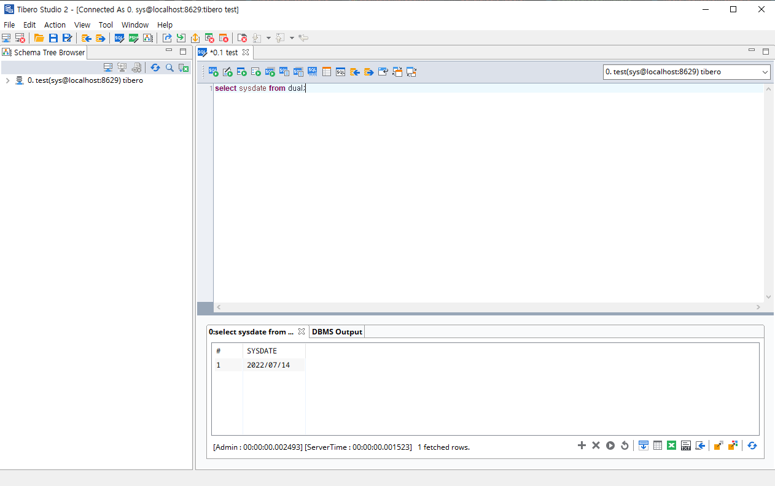Switch to the DBMS Output tab
Screen dimensions: 775x486
coord(337,331)
